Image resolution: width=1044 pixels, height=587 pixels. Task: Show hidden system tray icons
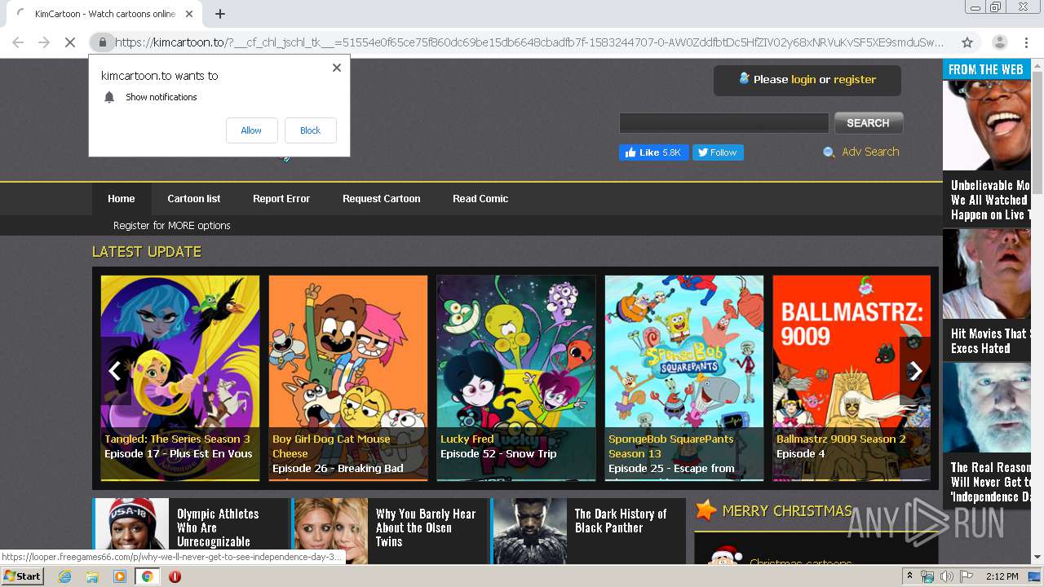909,576
